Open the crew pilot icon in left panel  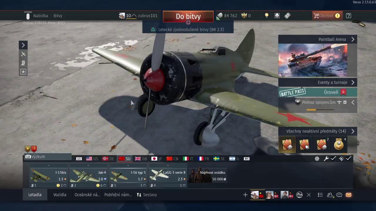pyautogui.click(x=23, y=63)
